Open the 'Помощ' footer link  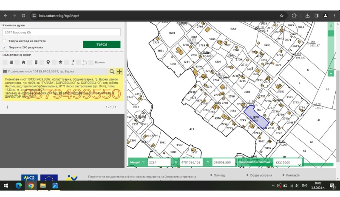pyautogui.click(x=219, y=175)
